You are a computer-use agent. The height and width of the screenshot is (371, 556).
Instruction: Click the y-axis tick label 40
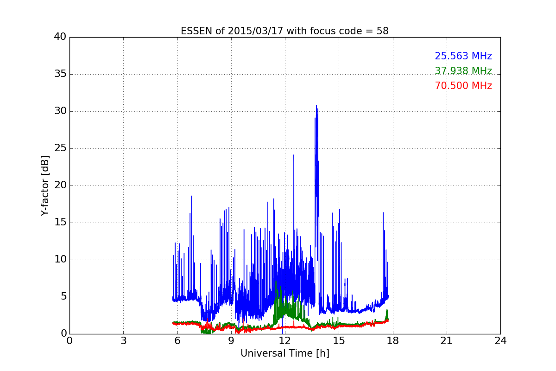click(60, 37)
